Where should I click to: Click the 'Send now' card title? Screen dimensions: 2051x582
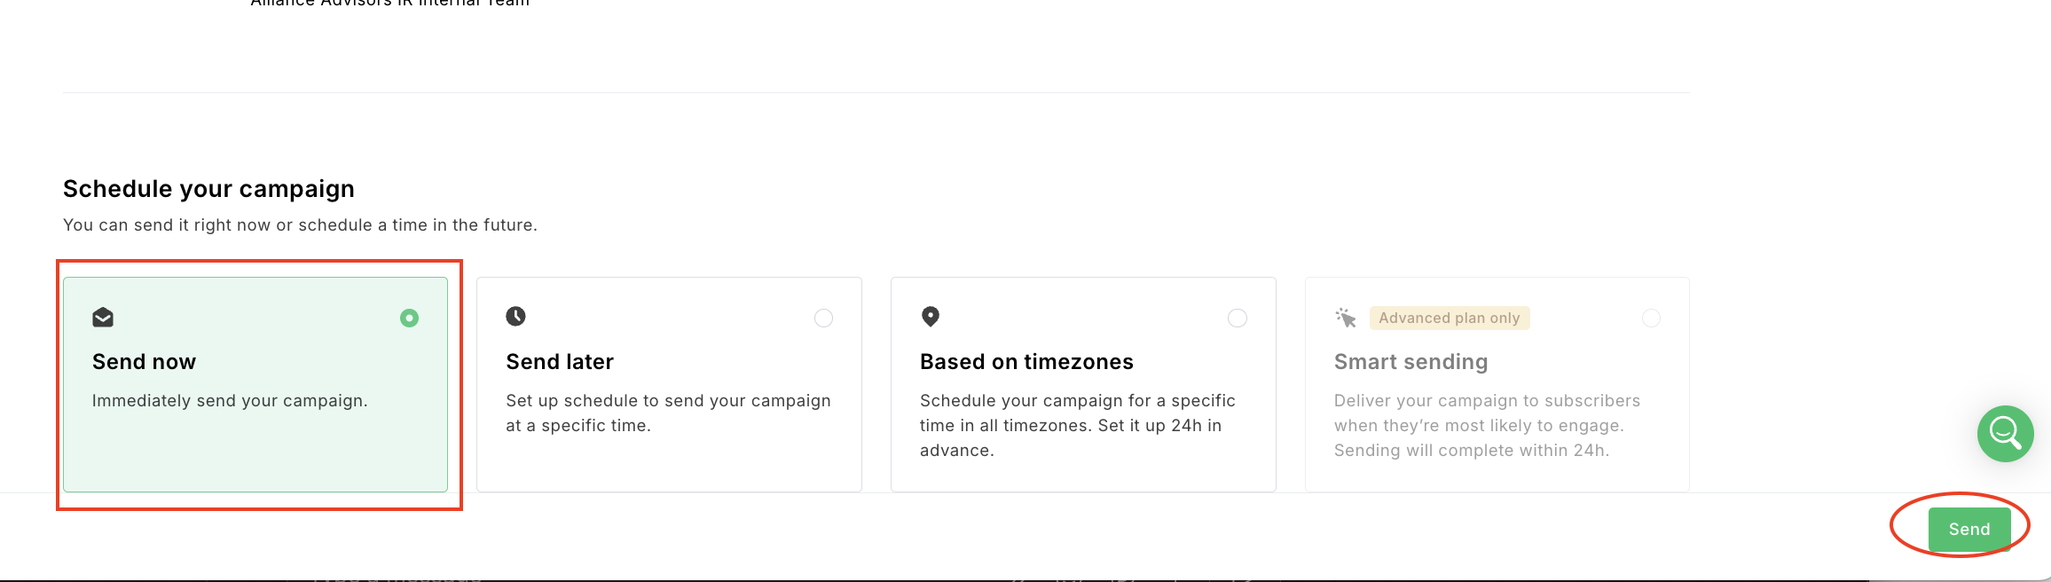coord(144,362)
